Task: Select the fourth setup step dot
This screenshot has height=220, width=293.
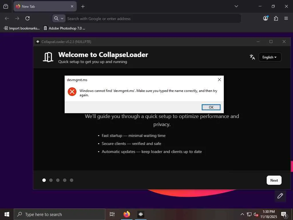Action: (x=65, y=180)
